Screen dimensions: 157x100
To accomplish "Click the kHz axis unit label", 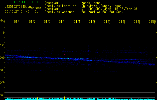I will tap(2, 20).
